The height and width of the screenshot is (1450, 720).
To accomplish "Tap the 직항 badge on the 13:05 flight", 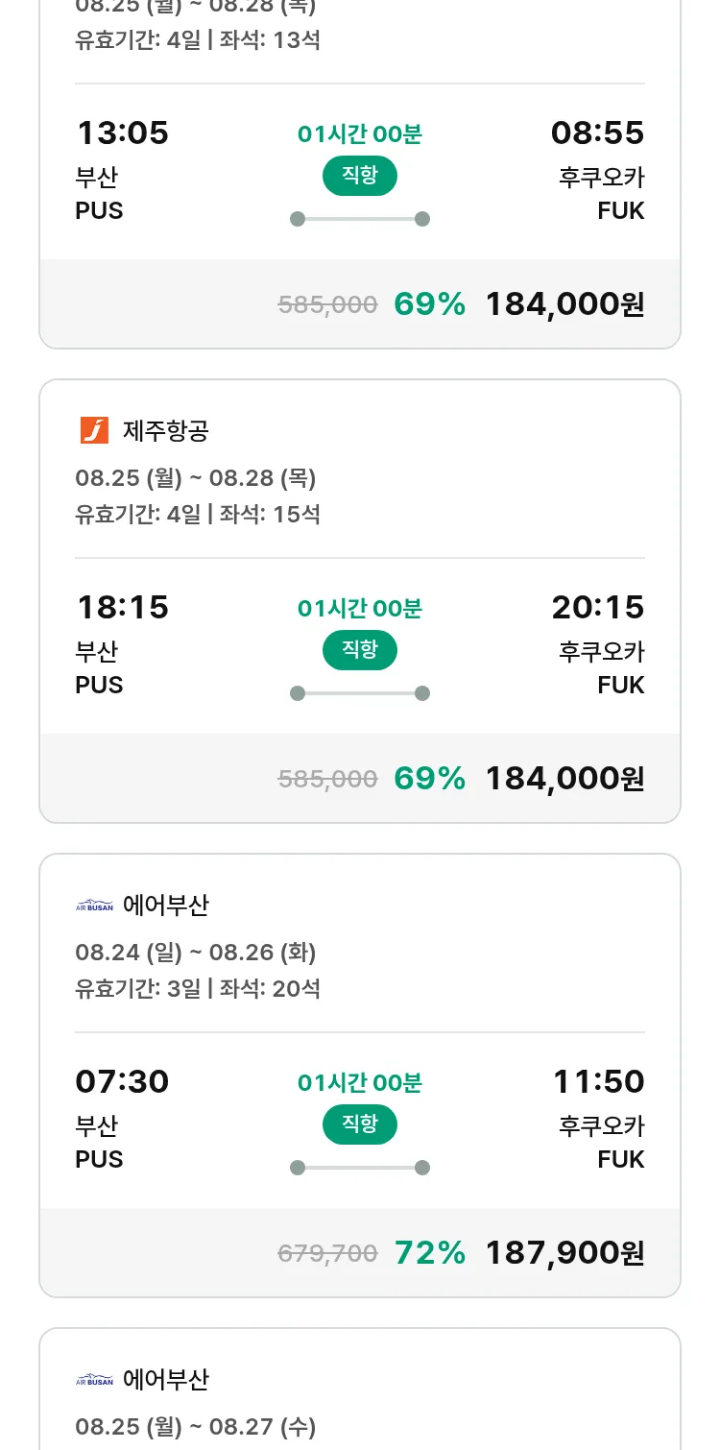I will (360, 176).
